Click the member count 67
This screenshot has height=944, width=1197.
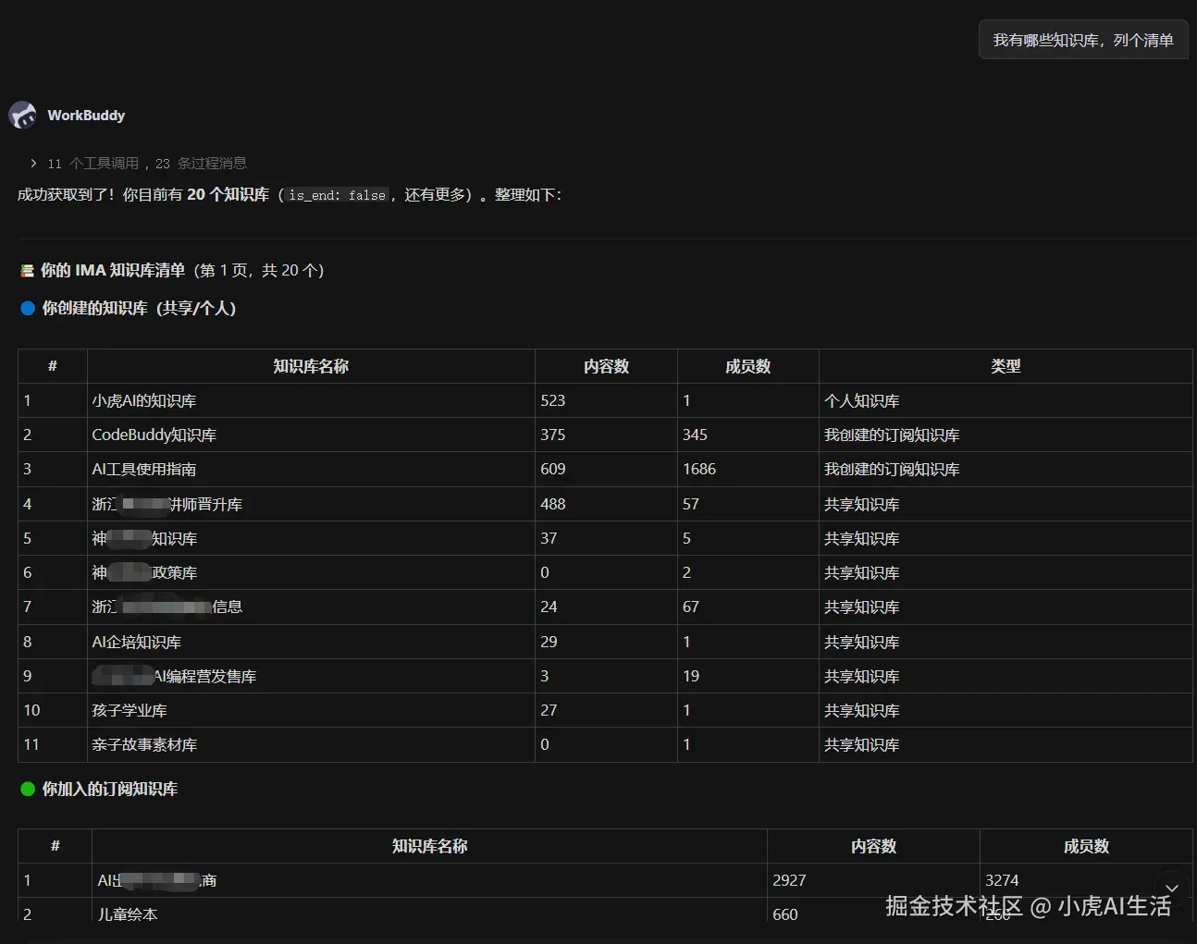[x=691, y=607]
